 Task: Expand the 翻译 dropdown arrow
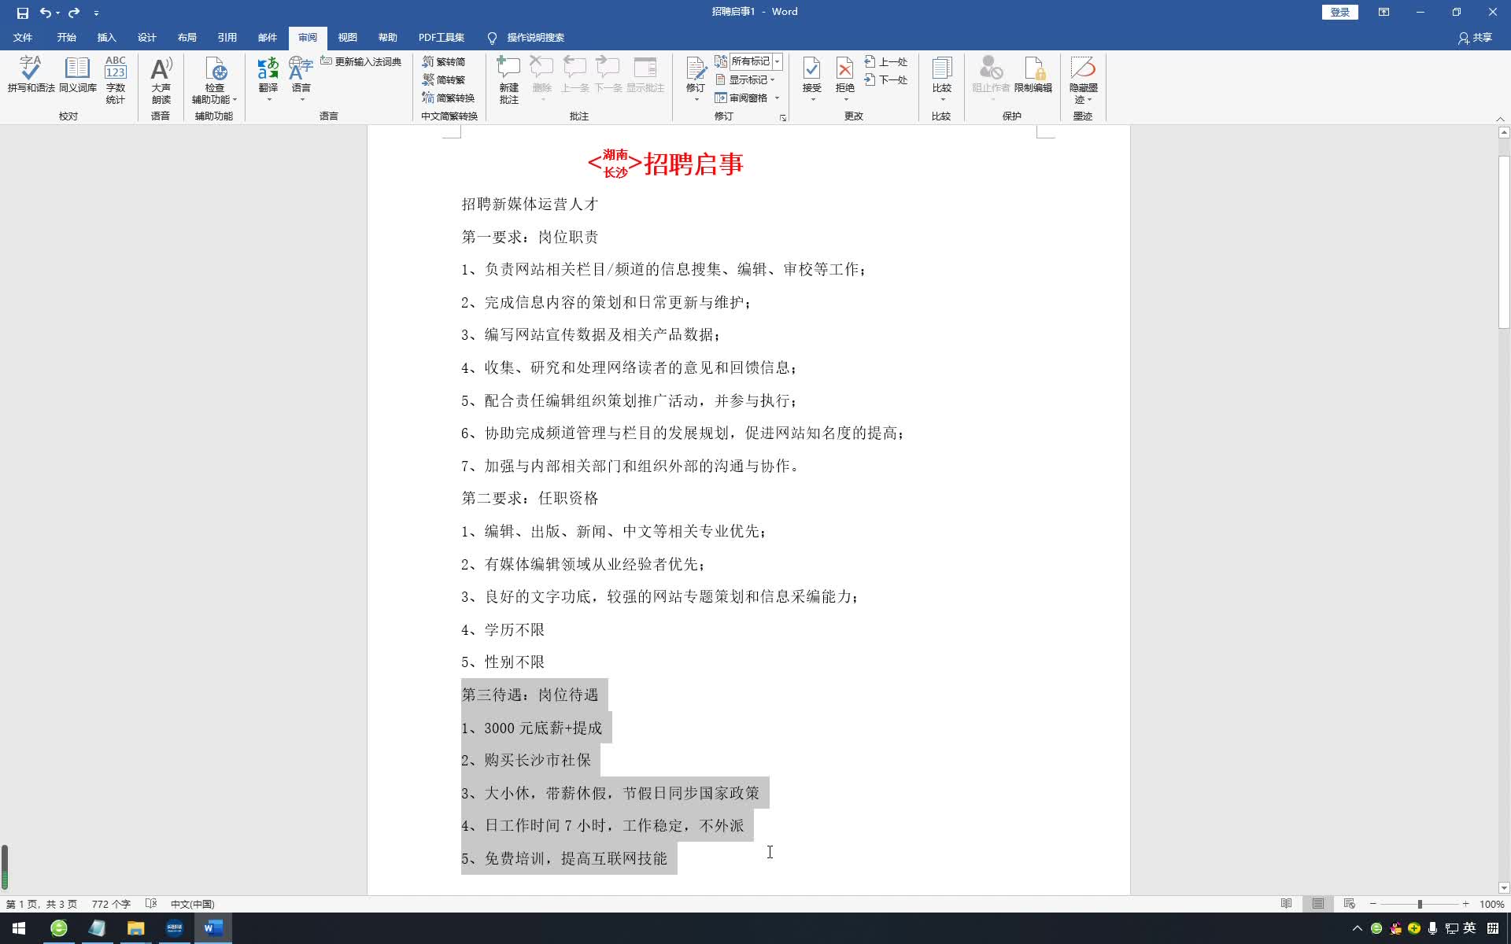(268, 100)
